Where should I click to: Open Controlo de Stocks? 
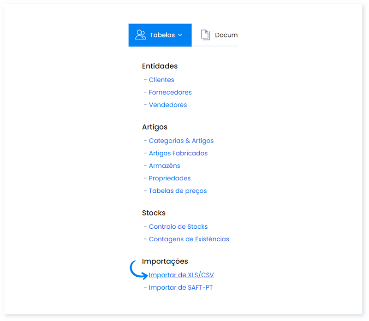178,226
